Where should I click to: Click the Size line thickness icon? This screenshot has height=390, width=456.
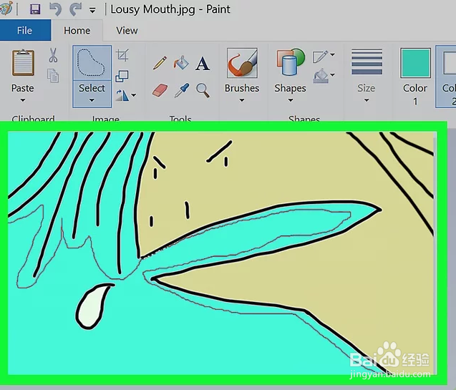click(x=367, y=62)
